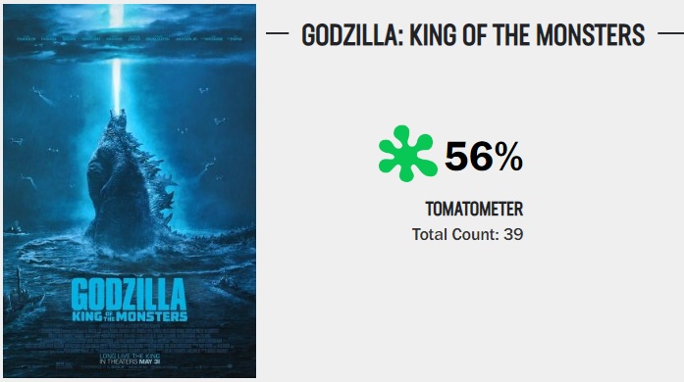
Task: Click 'Long Live the King' tagline on poster
Action: 130,357
